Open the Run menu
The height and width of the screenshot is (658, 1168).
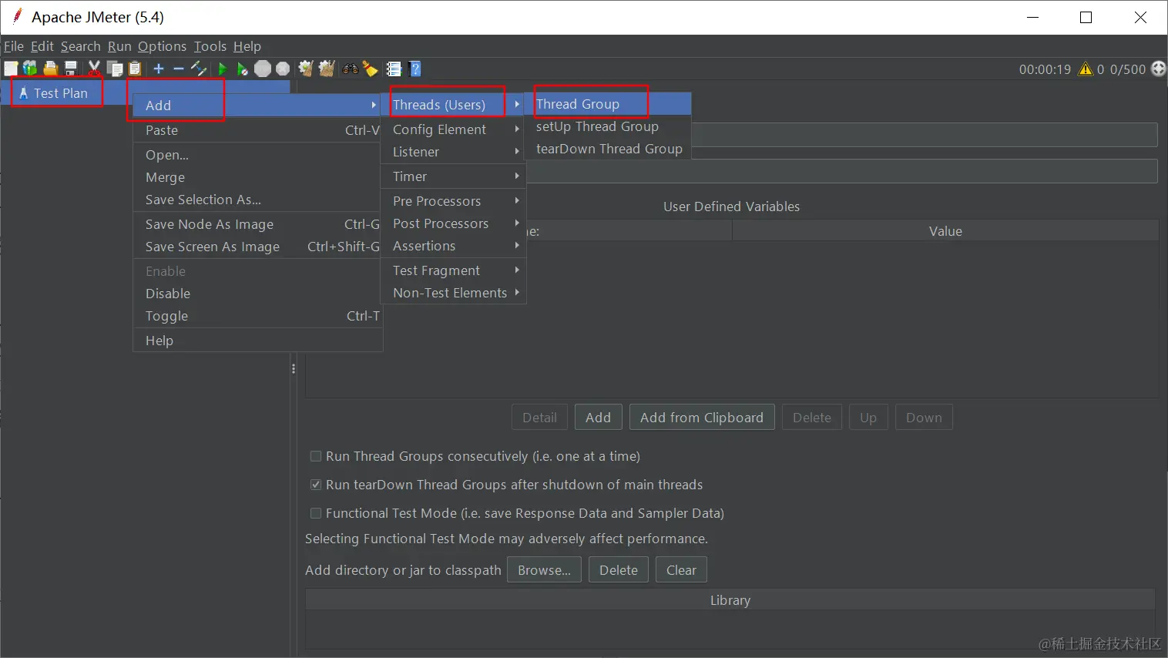pyautogui.click(x=119, y=46)
